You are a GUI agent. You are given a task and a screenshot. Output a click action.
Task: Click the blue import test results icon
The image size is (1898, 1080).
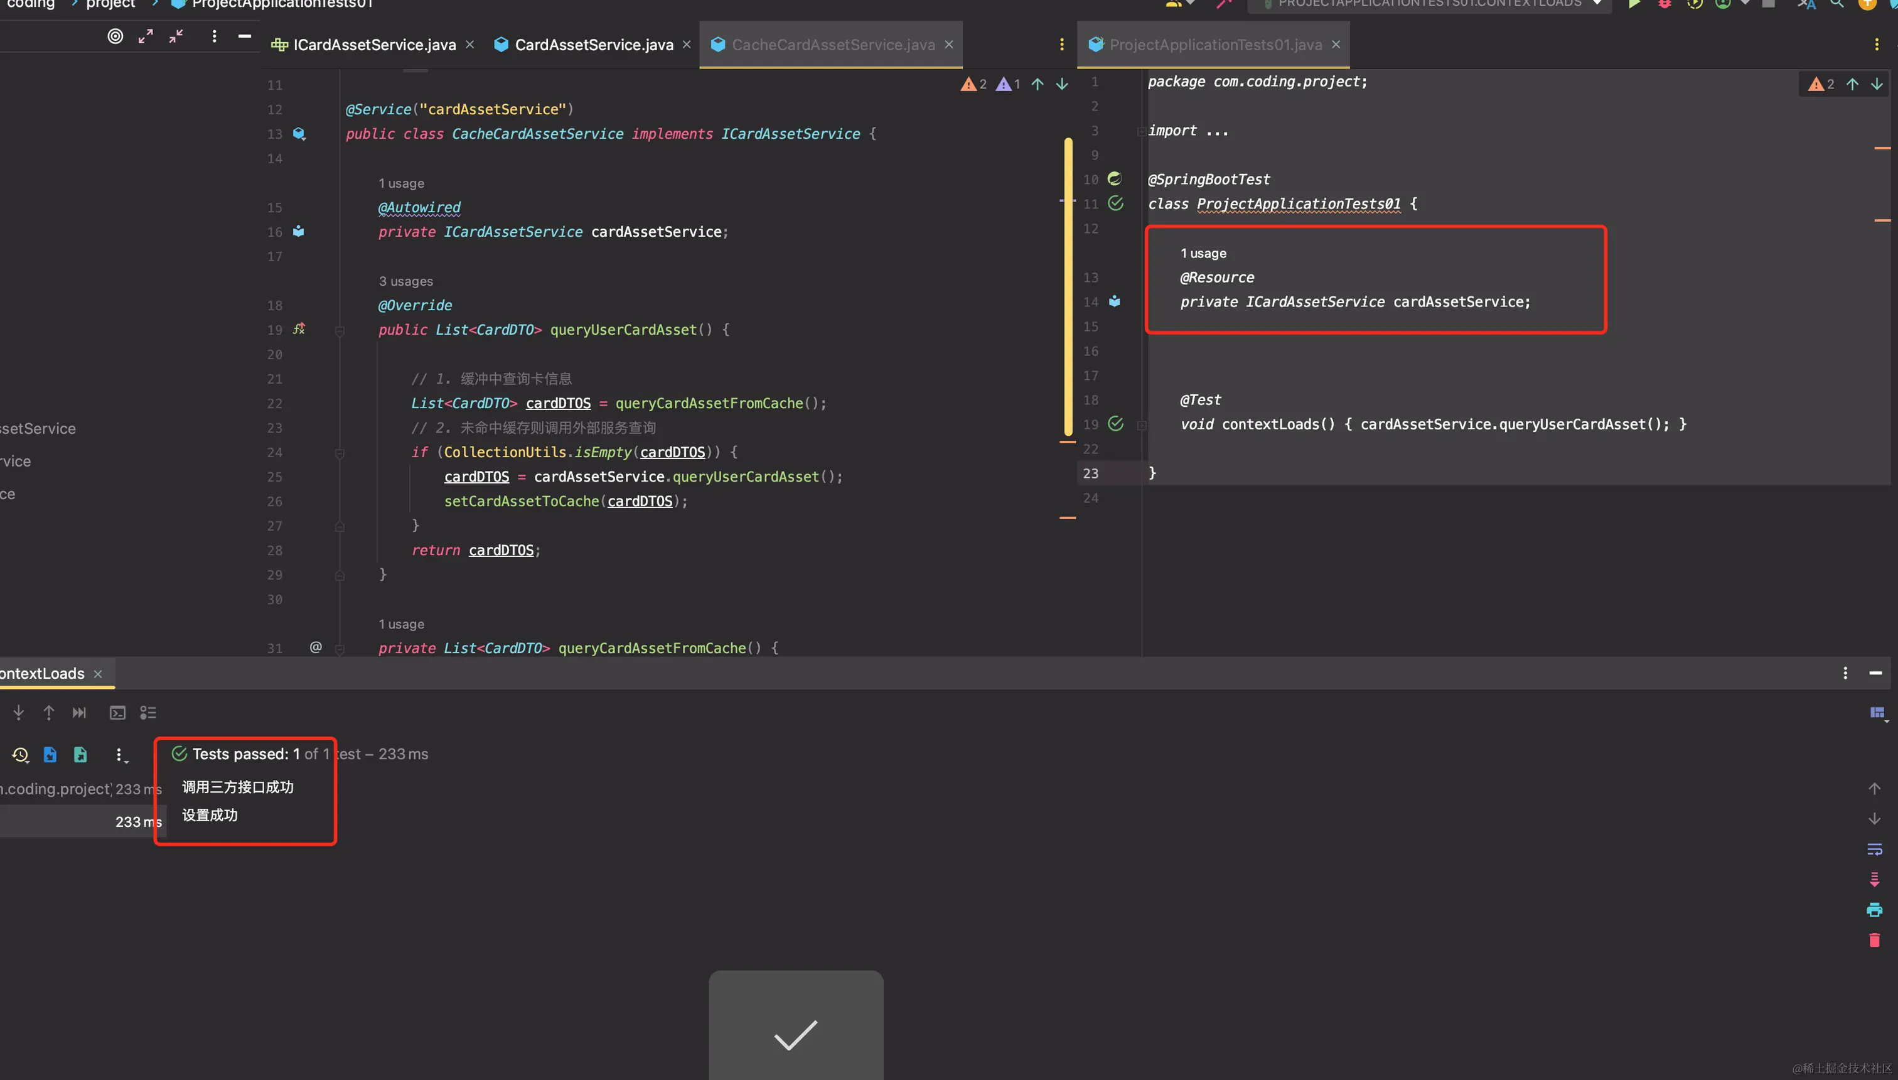click(x=50, y=754)
